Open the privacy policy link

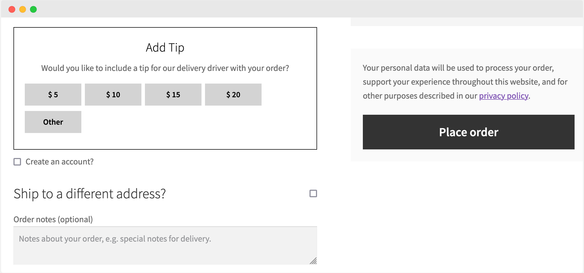[503, 96]
